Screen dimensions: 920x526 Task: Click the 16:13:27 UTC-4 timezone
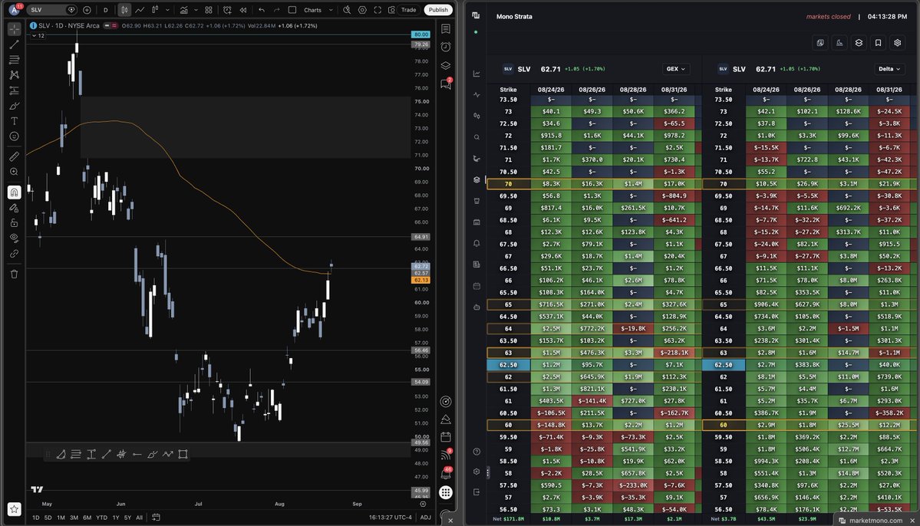tap(391, 518)
